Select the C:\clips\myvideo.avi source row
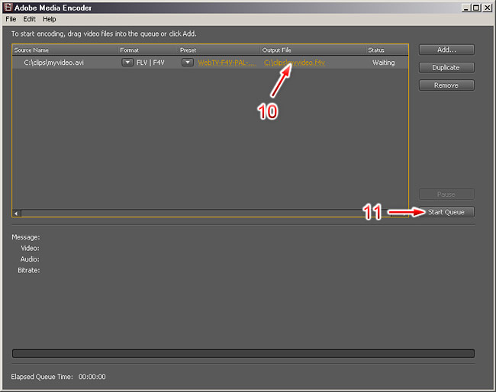Image resolution: width=496 pixels, height=392 pixels. pos(210,63)
